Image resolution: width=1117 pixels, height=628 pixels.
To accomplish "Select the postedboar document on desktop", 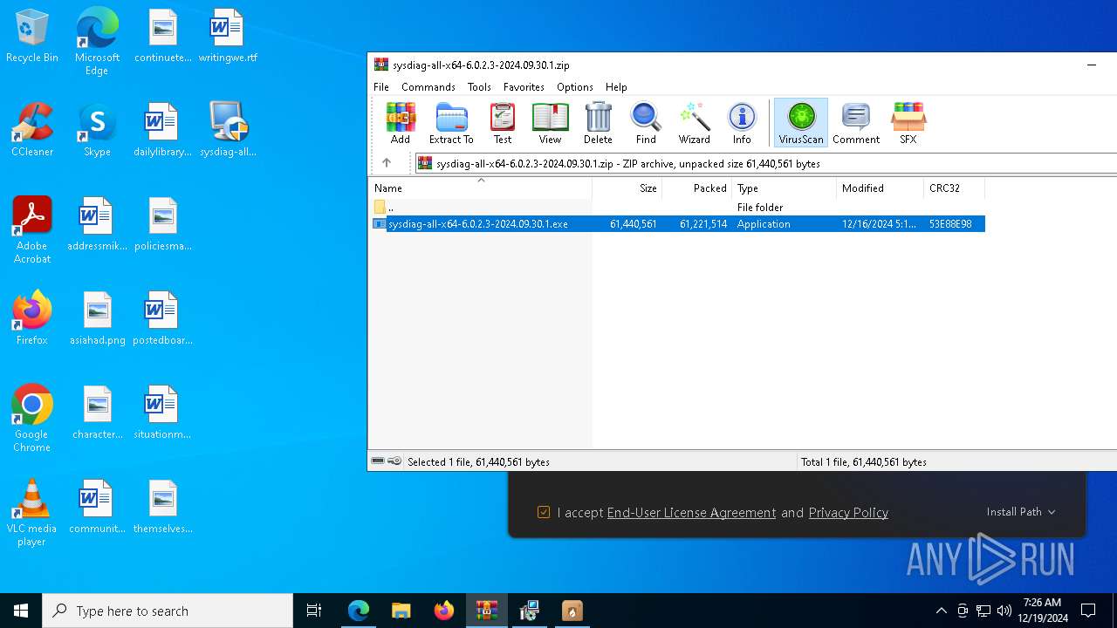I will click(x=162, y=318).
